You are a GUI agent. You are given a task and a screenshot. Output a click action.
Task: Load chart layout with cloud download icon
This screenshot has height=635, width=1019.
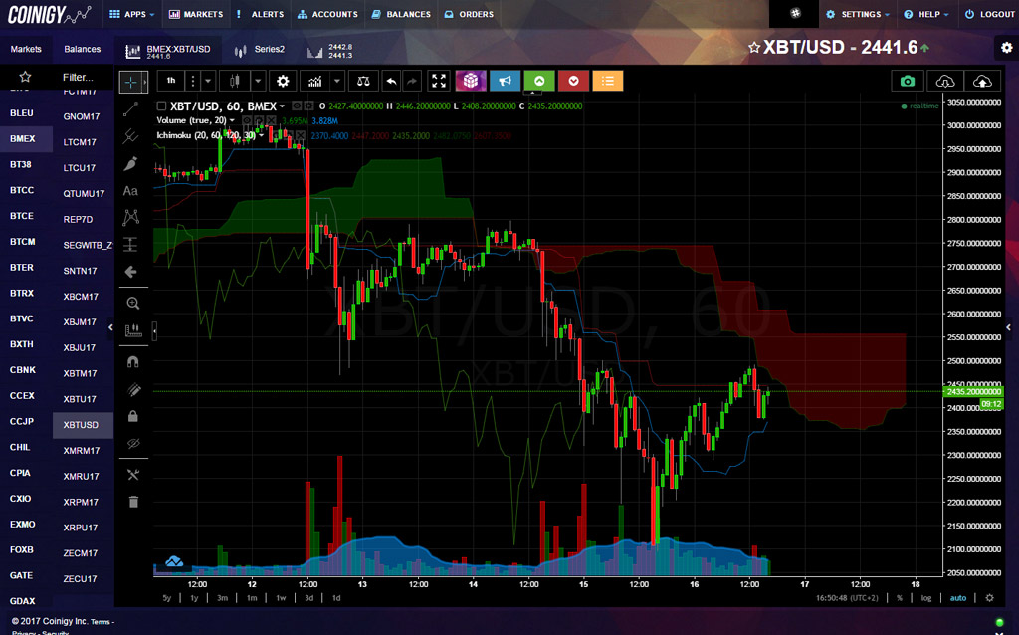point(945,81)
